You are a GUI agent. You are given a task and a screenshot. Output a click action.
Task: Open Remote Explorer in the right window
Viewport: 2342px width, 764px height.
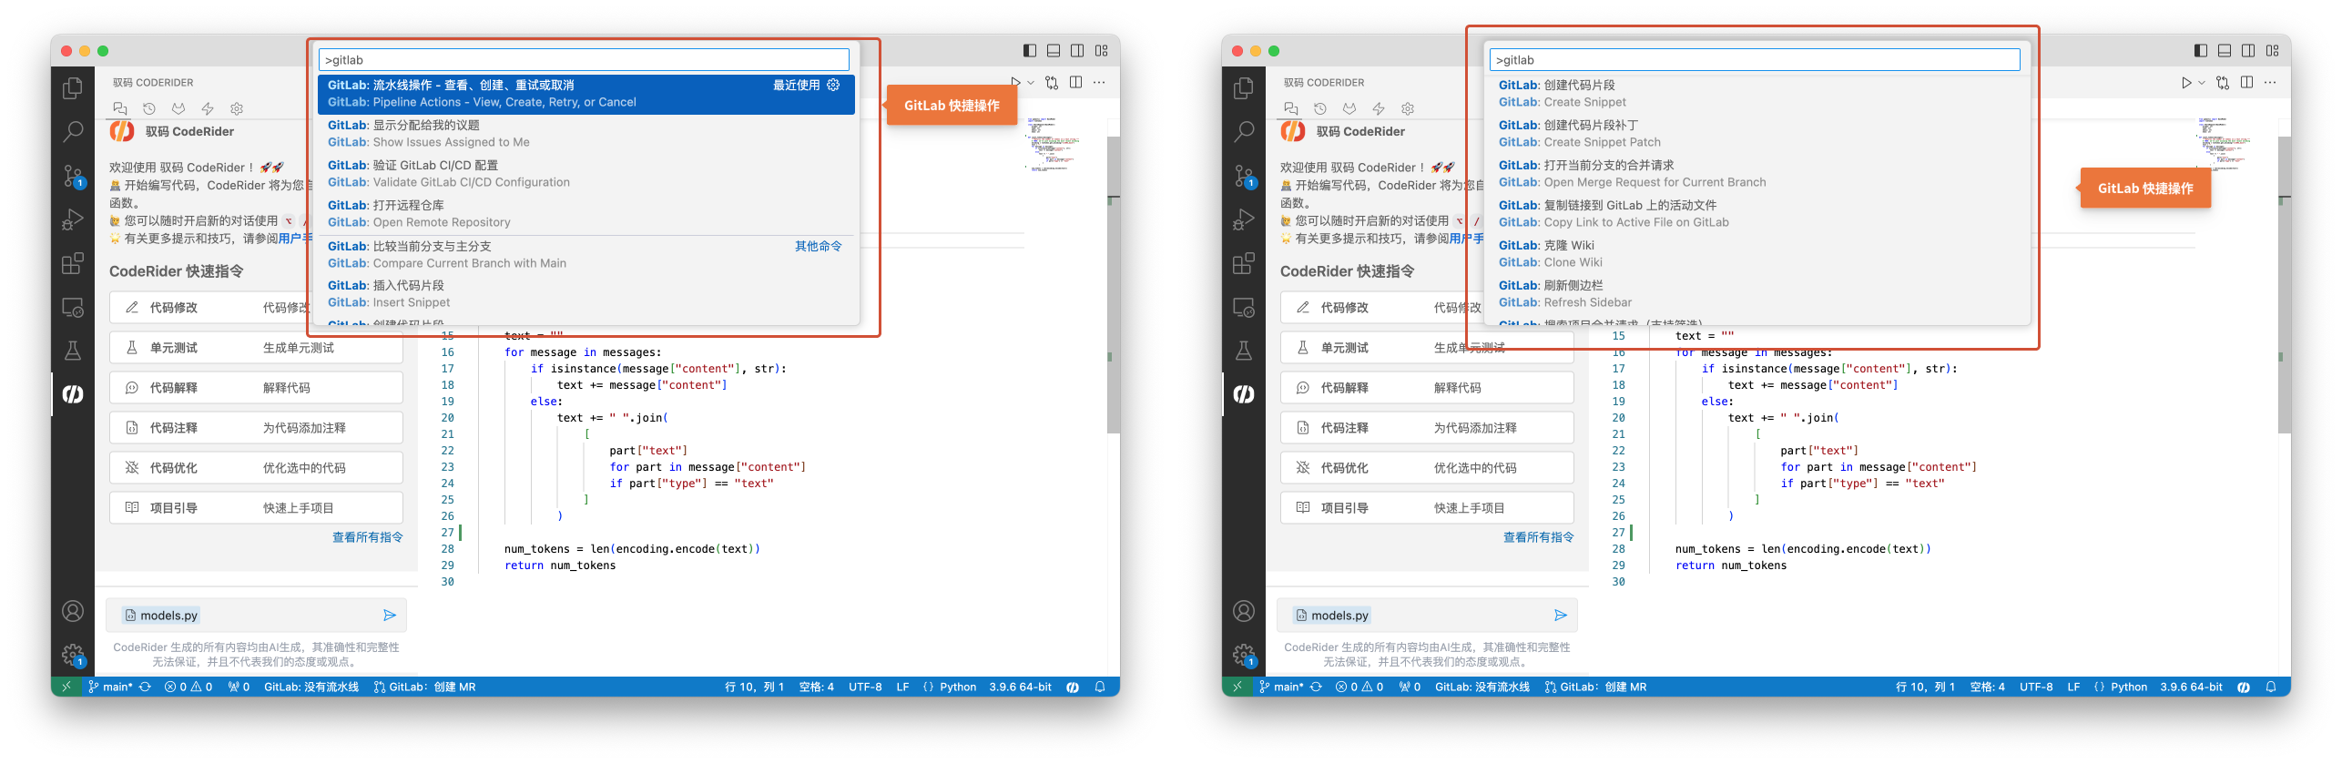point(1243,308)
